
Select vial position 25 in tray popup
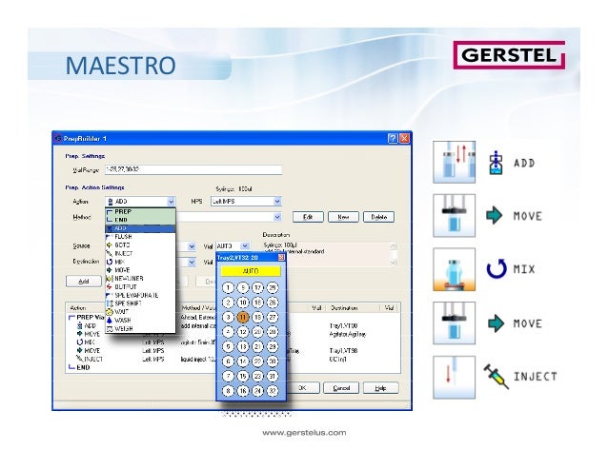[x=273, y=287]
